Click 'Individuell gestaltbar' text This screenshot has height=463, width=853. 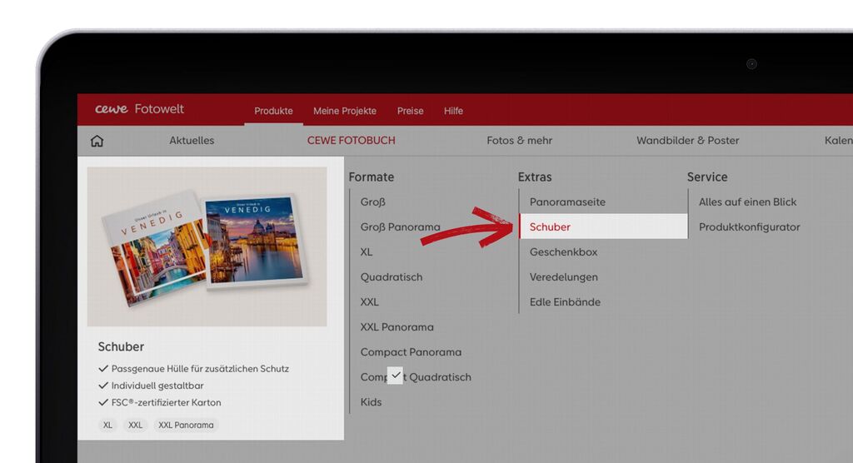coord(157,386)
